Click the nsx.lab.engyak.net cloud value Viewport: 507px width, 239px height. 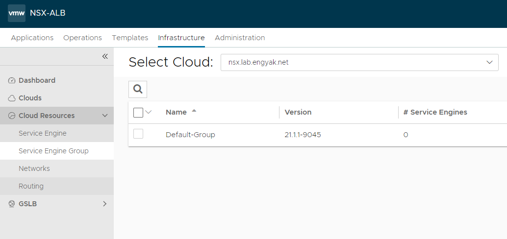pyautogui.click(x=258, y=62)
